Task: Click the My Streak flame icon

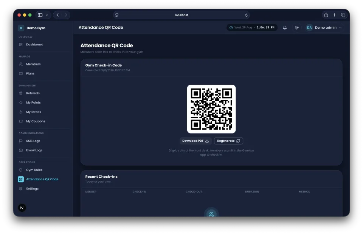Action: click(21, 112)
